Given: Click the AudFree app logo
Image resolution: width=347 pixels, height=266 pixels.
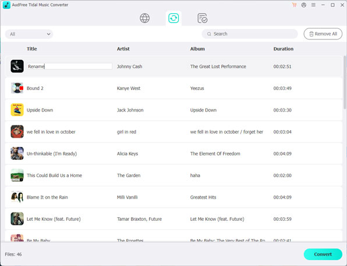Looking at the screenshot, I should 6,5.
